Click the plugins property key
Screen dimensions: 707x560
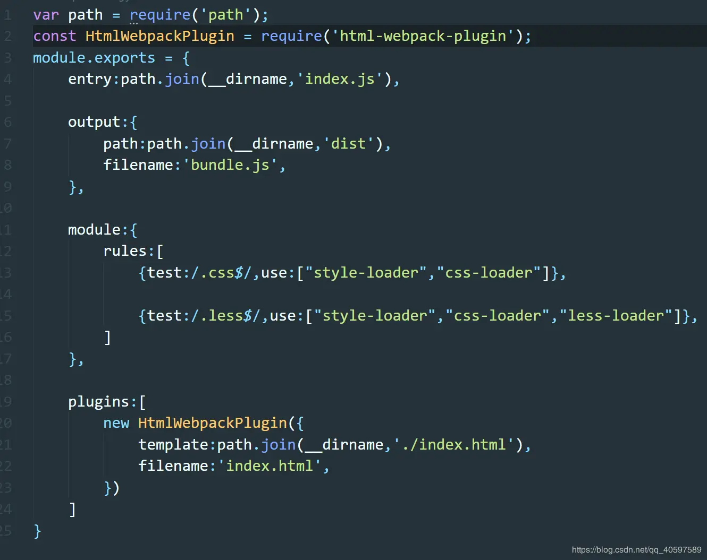[x=99, y=402]
